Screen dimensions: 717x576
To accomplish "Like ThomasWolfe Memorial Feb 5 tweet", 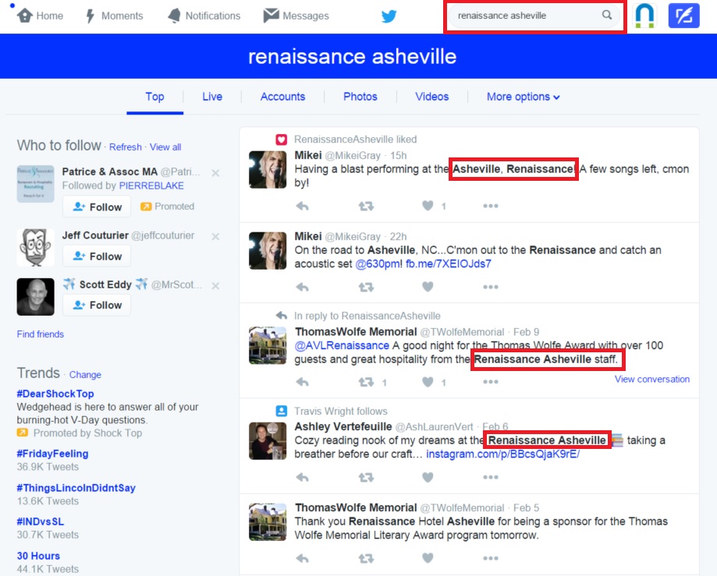I will coord(428,558).
